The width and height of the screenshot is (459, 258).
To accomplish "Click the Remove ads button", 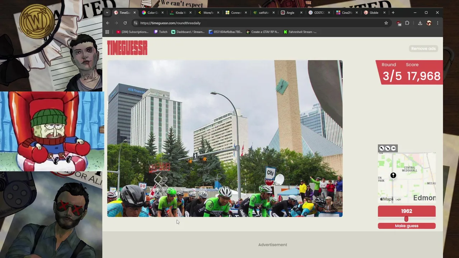I will (423, 48).
